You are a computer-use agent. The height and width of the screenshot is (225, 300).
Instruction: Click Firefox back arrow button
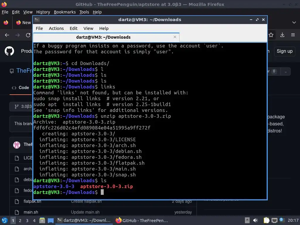pos(7,35)
